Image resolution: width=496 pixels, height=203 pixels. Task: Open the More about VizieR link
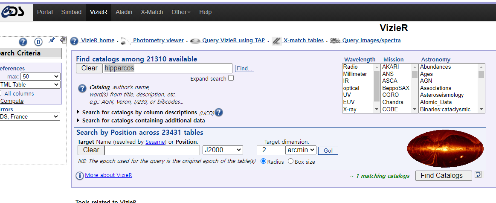[108, 175]
